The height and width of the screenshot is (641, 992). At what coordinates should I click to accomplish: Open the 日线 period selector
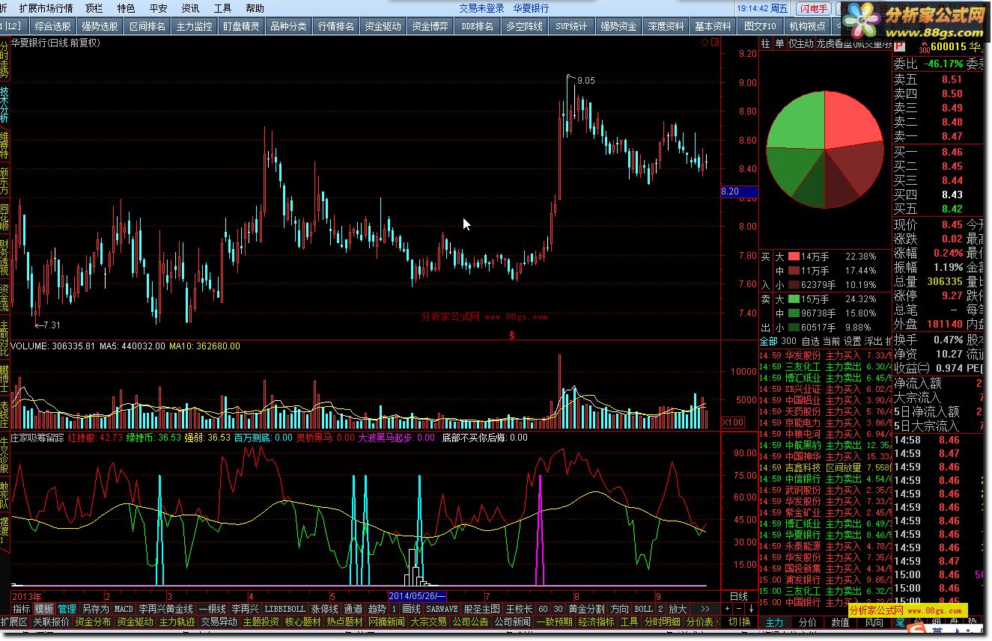[738, 596]
